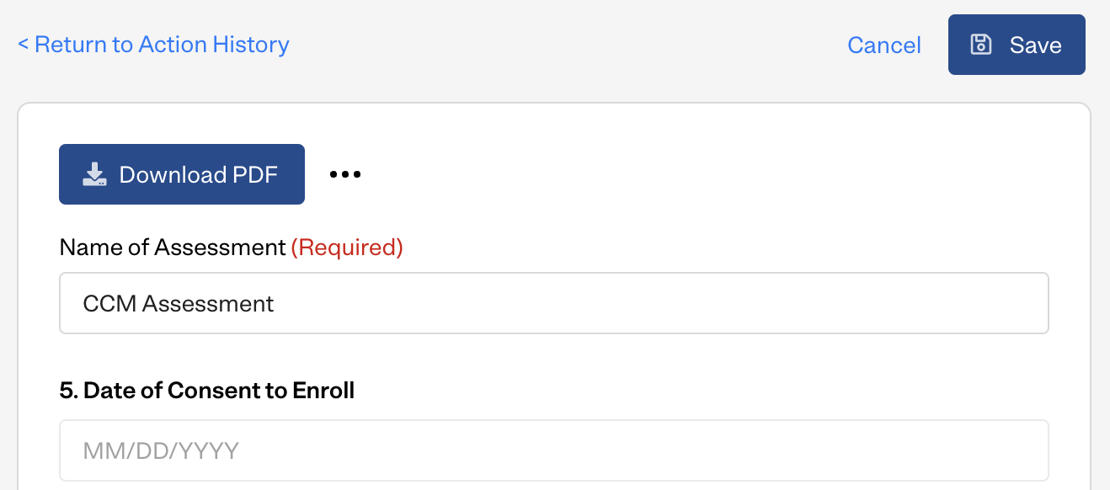The width and height of the screenshot is (1110, 490).
Task: Click the 'Download PDF' text label
Action: click(199, 175)
